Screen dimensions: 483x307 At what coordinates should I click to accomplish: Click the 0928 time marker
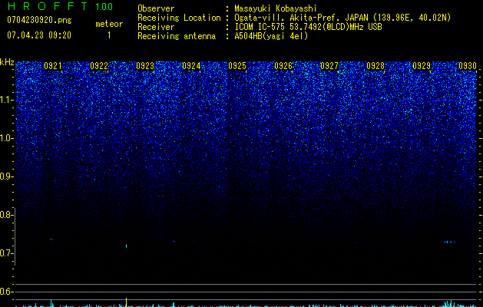coord(375,66)
